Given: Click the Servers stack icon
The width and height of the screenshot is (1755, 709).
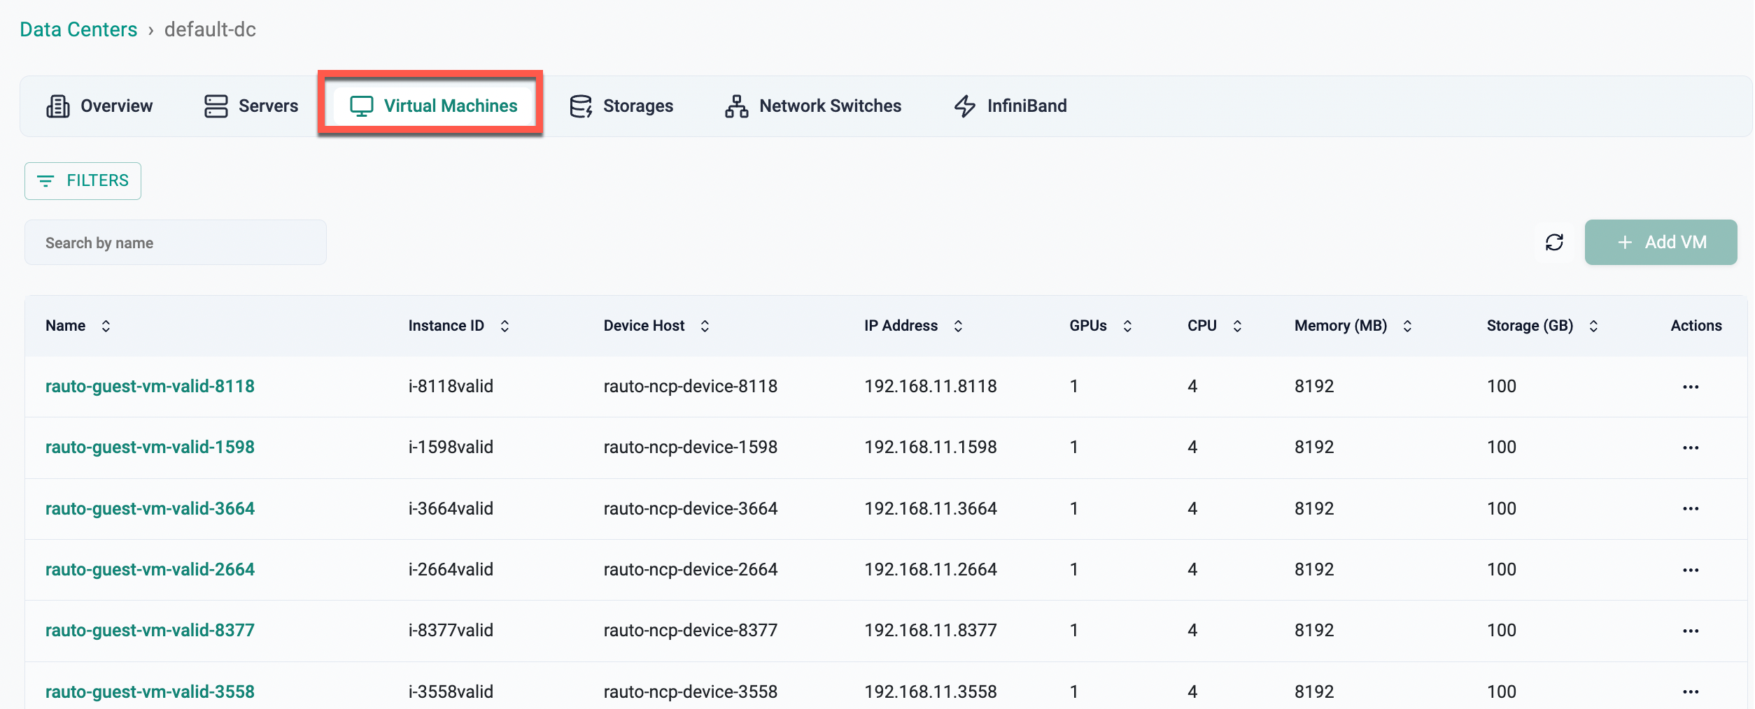Looking at the screenshot, I should [x=215, y=106].
